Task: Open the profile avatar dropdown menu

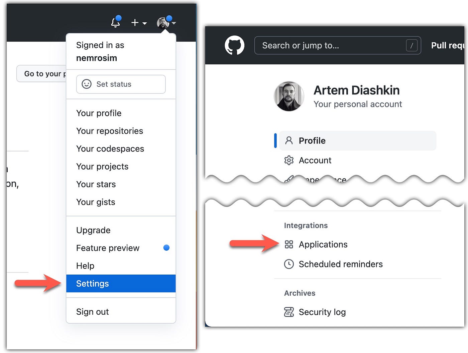Action: [163, 22]
